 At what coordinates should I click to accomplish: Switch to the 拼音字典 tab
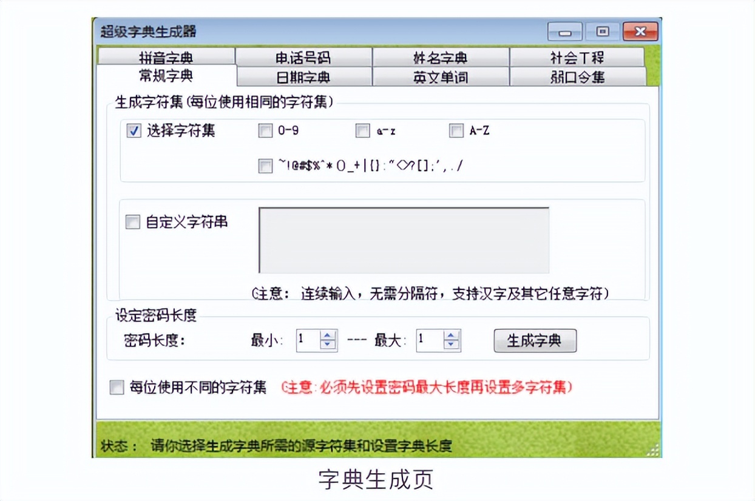168,56
